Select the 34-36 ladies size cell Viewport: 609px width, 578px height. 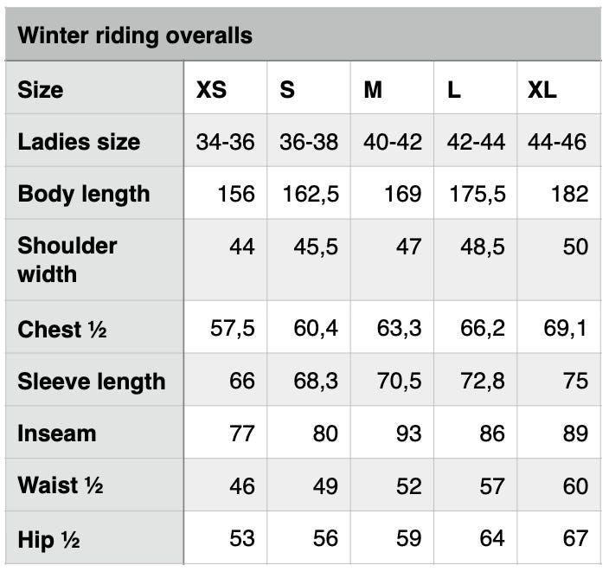[x=225, y=142]
